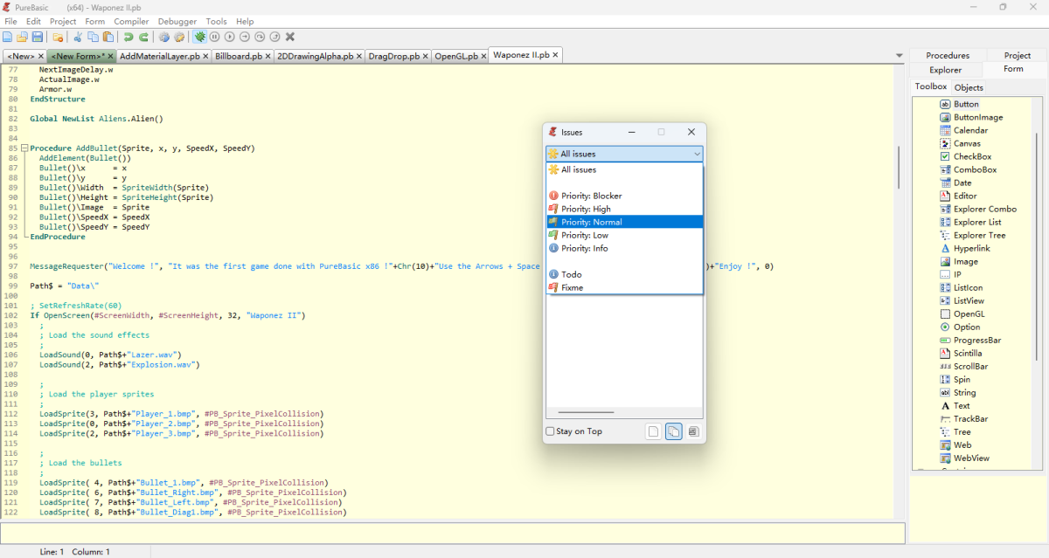Click the Issues window horizontal scrollbar

(586, 412)
